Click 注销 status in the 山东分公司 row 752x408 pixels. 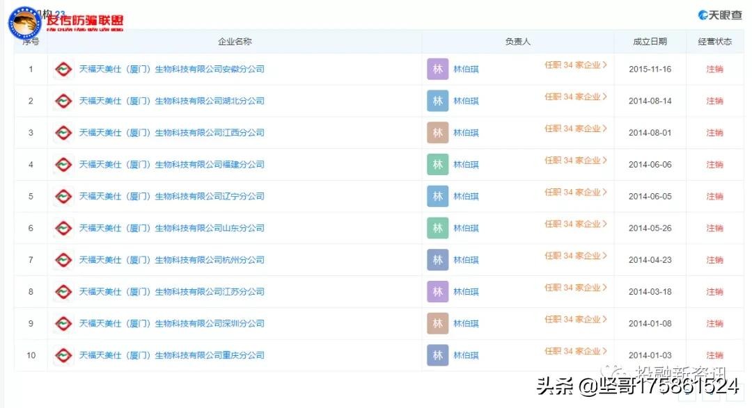pos(714,228)
